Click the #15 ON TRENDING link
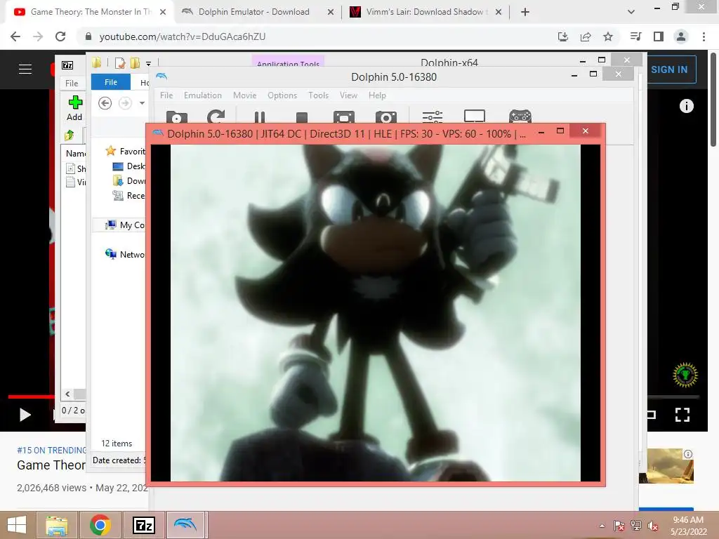The height and width of the screenshot is (539, 719). pos(51,450)
